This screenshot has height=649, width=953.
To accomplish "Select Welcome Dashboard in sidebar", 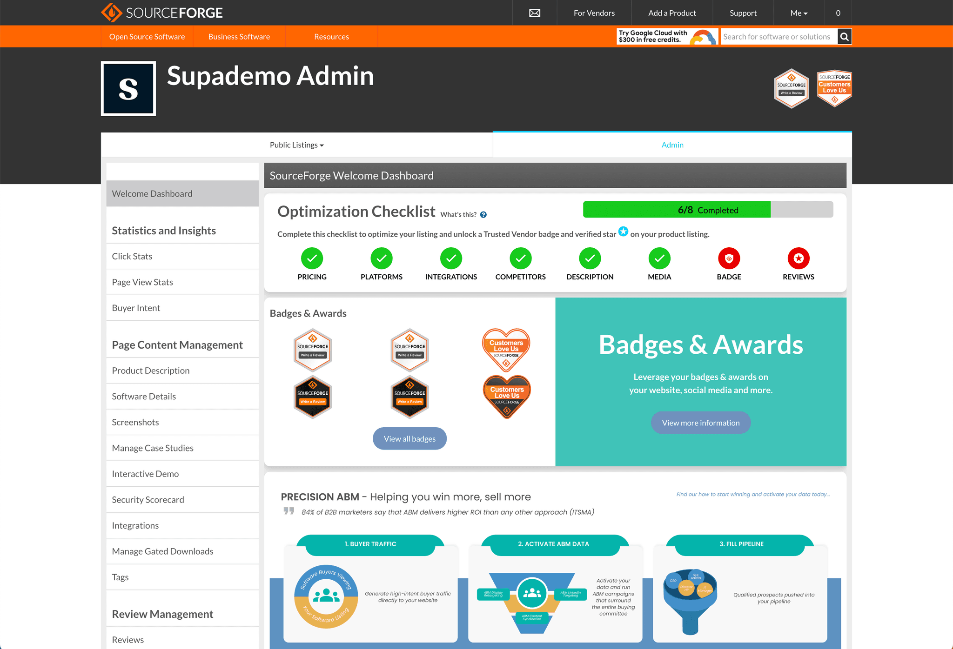I will point(182,193).
